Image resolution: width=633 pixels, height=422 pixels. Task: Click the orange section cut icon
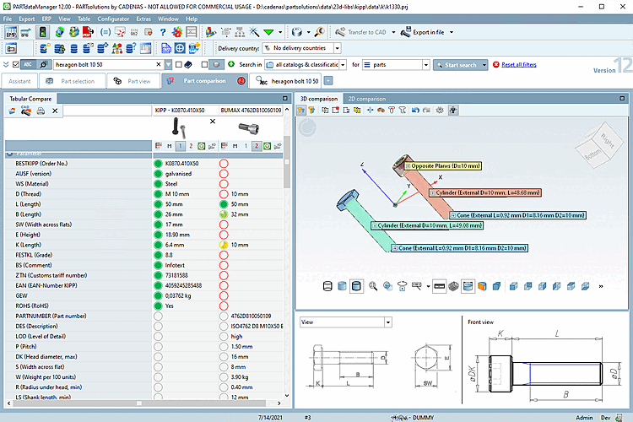pyautogui.click(x=482, y=286)
